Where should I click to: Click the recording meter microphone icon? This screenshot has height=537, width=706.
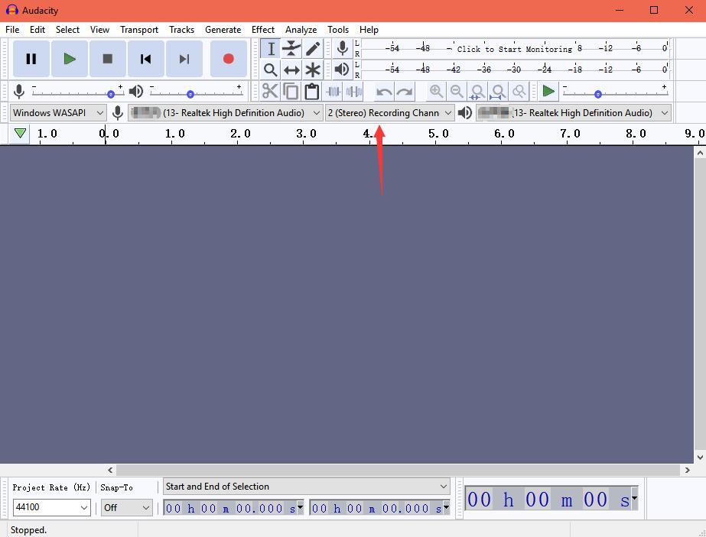pyautogui.click(x=342, y=48)
